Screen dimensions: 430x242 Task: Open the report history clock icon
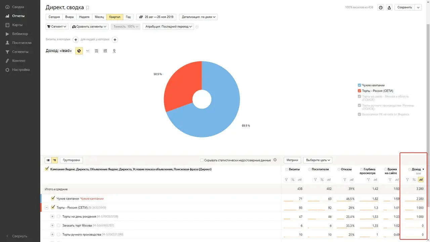(x=381, y=7)
